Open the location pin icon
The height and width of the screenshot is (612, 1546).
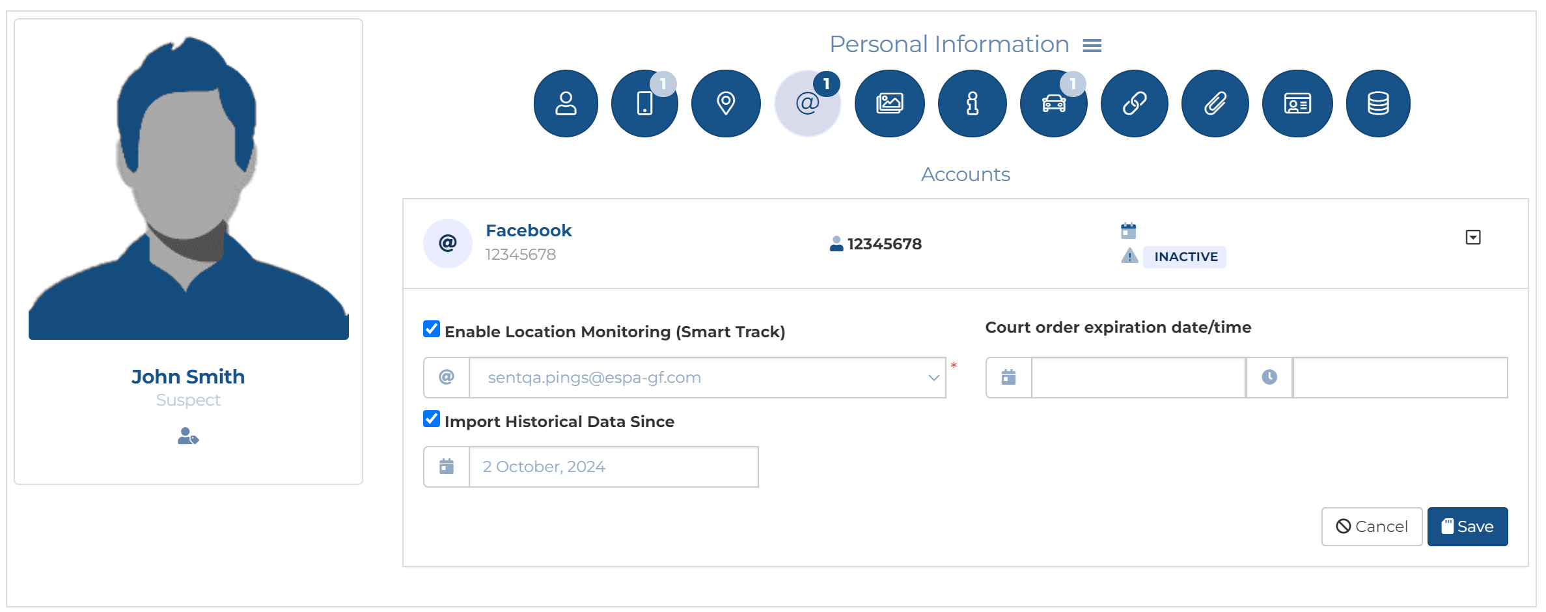(x=726, y=104)
